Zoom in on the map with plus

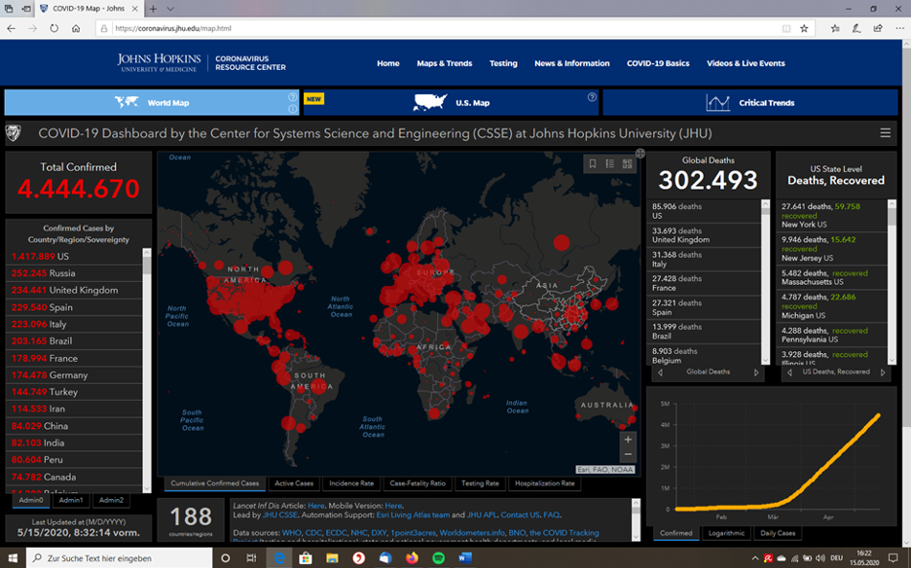pyautogui.click(x=628, y=440)
